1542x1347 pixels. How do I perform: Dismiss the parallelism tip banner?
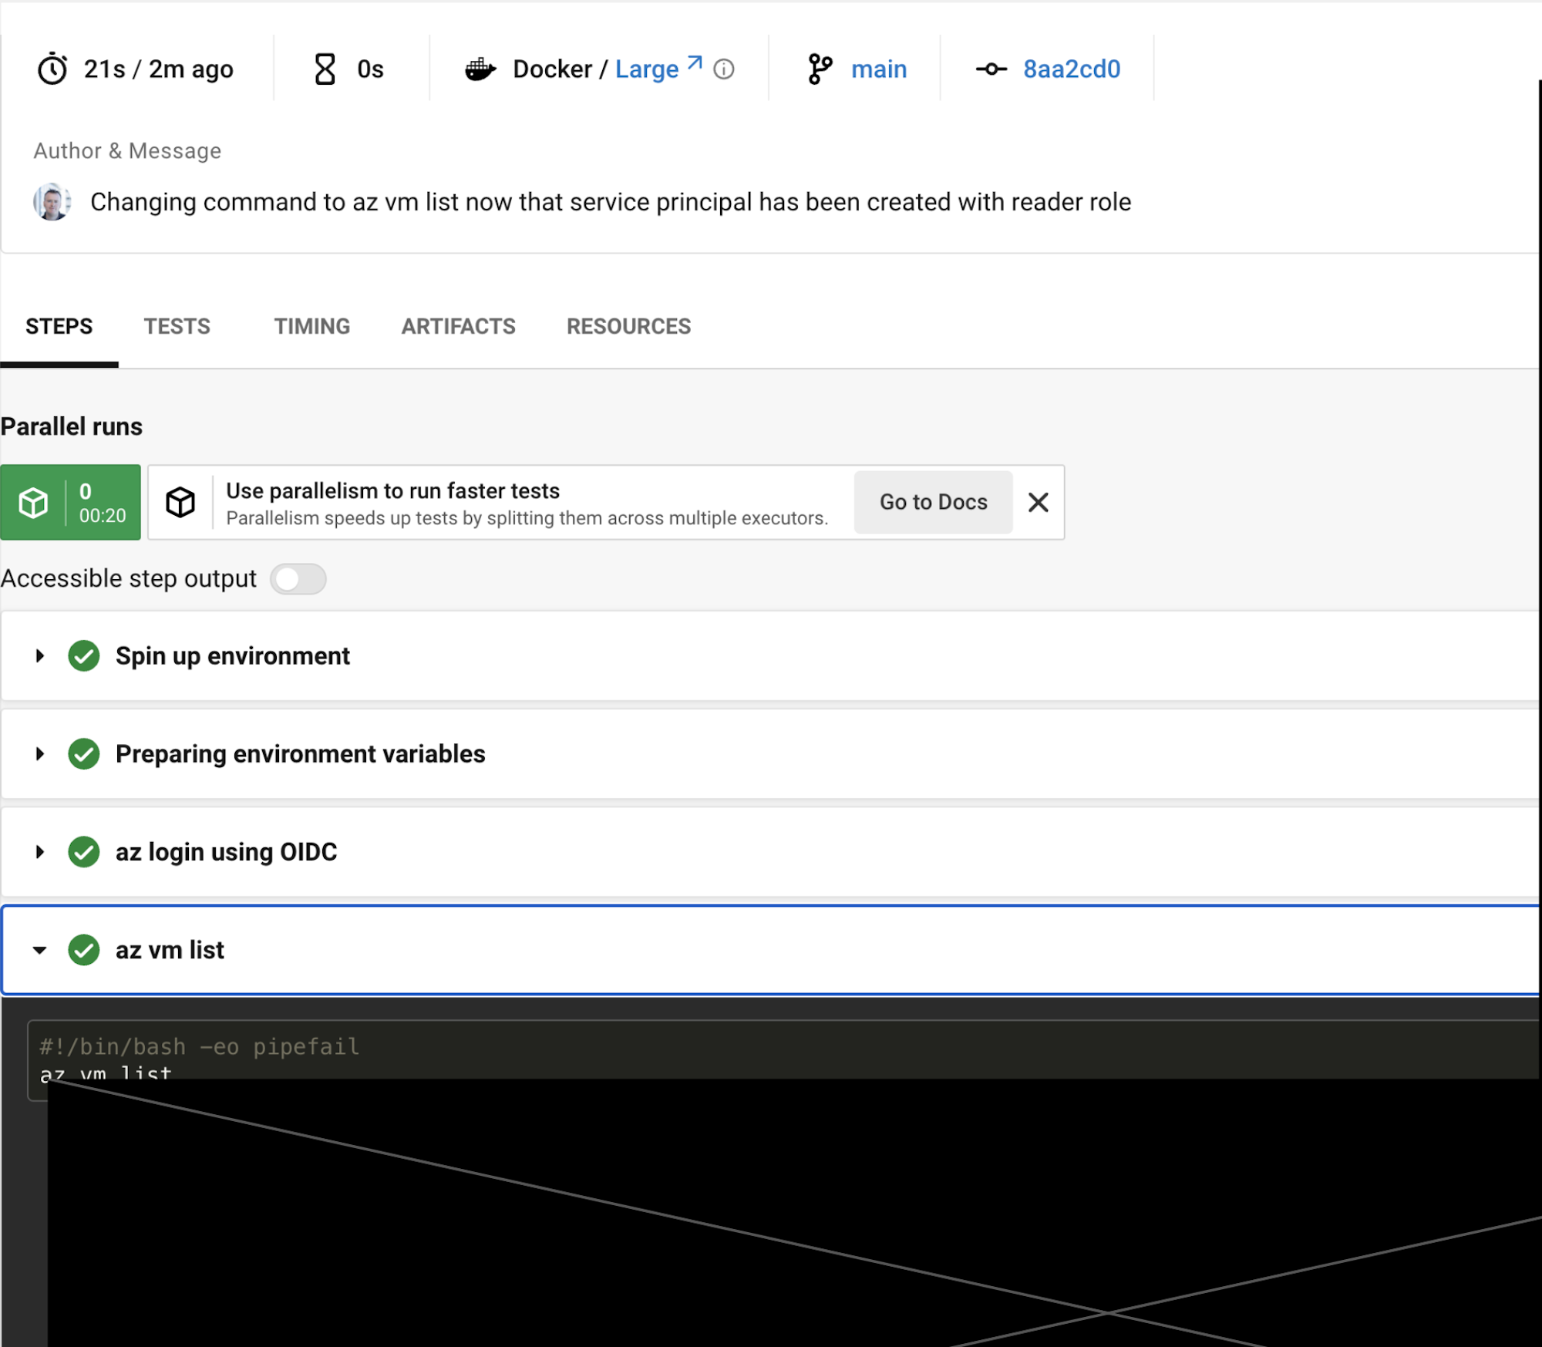pyautogui.click(x=1038, y=502)
